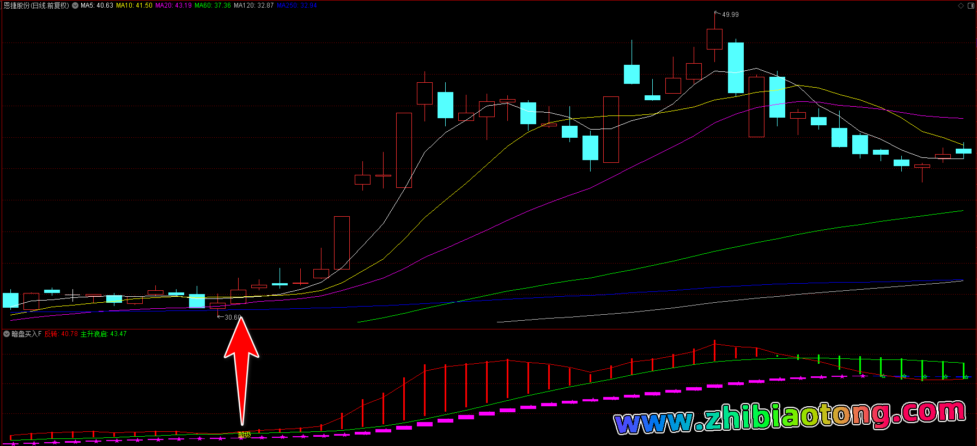This screenshot has width=977, height=446.
Task: Select the MA120: 32.87 label
Action: [x=253, y=5]
